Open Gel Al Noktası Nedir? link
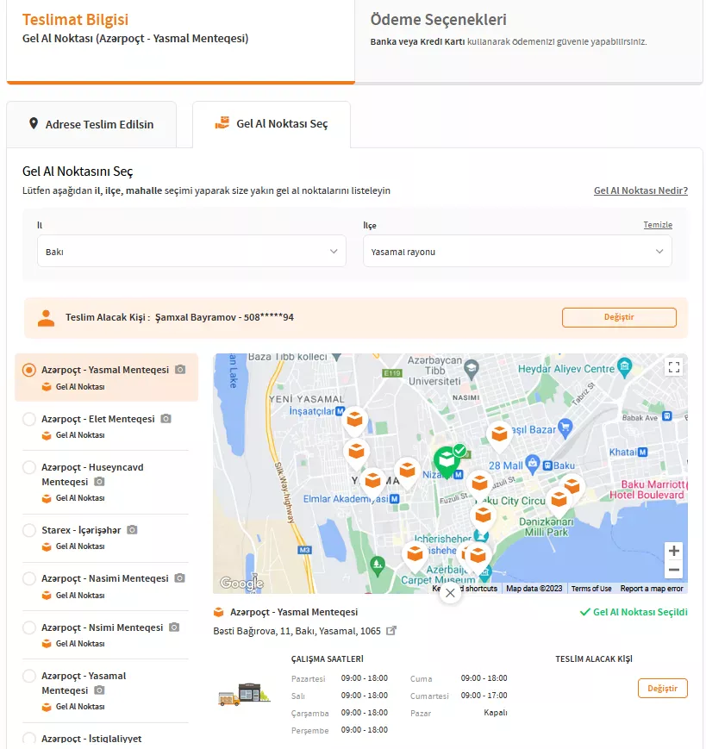The image size is (706, 749). coord(640,190)
